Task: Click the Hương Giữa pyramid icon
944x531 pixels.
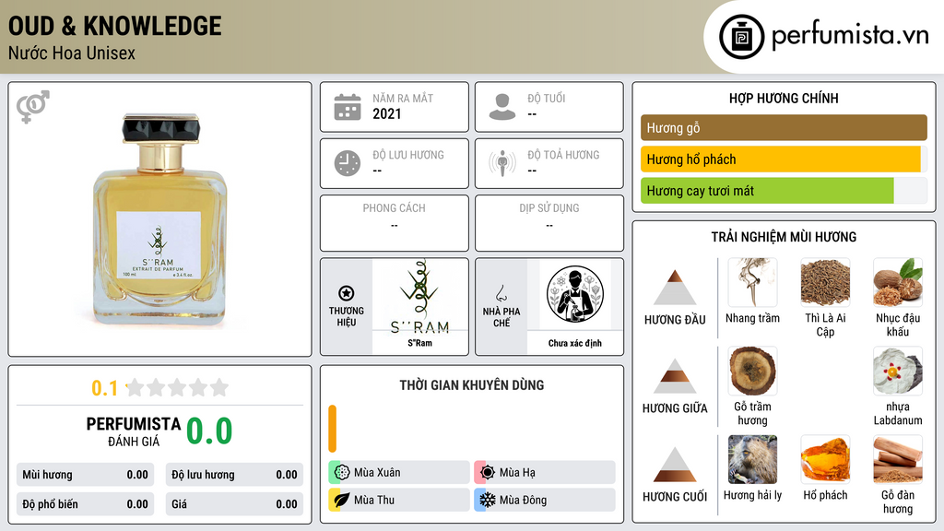Action: click(675, 376)
